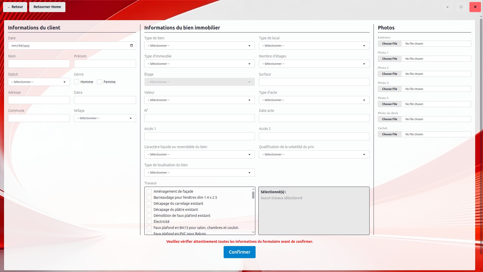Choose a file for Photo du devis

click(x=390, y=119)
